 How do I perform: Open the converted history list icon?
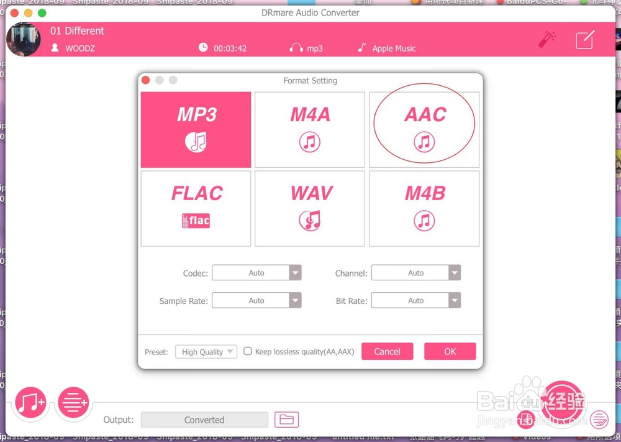(599, 420)
